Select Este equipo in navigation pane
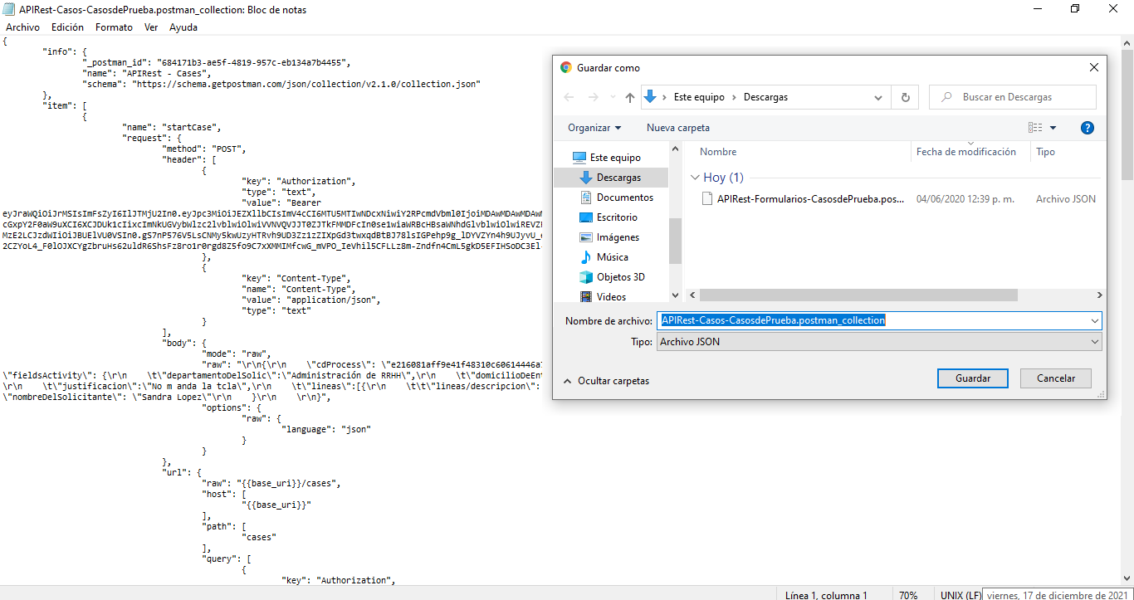Viewport: 1134px width, 600px height. coord(615,158)
